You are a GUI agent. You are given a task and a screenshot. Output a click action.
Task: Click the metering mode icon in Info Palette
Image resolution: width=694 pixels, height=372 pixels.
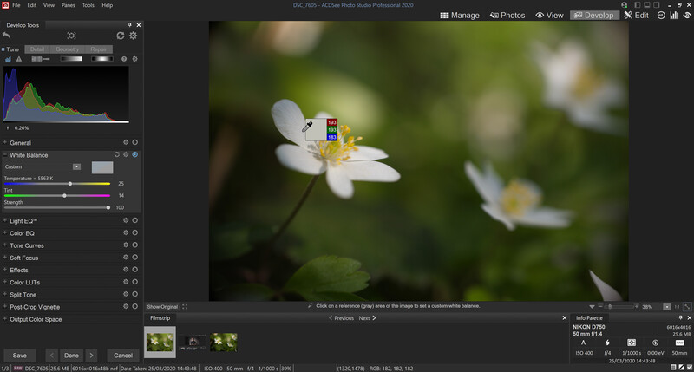[x=632, y=343]
